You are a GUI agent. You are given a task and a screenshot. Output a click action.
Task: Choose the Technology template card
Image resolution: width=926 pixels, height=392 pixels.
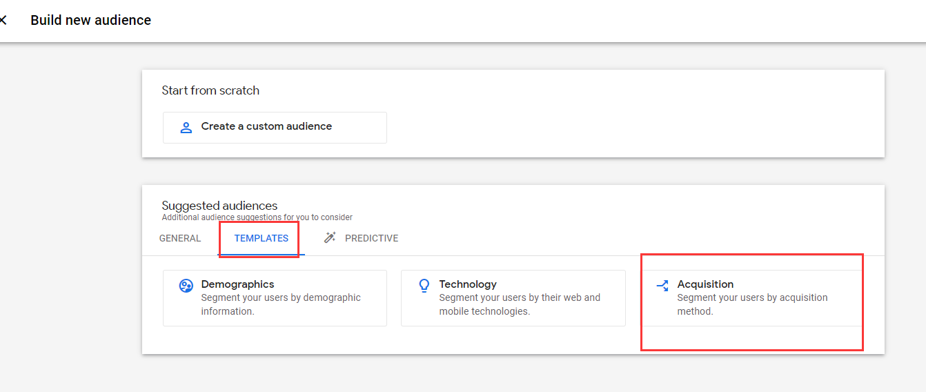(513, 297)
